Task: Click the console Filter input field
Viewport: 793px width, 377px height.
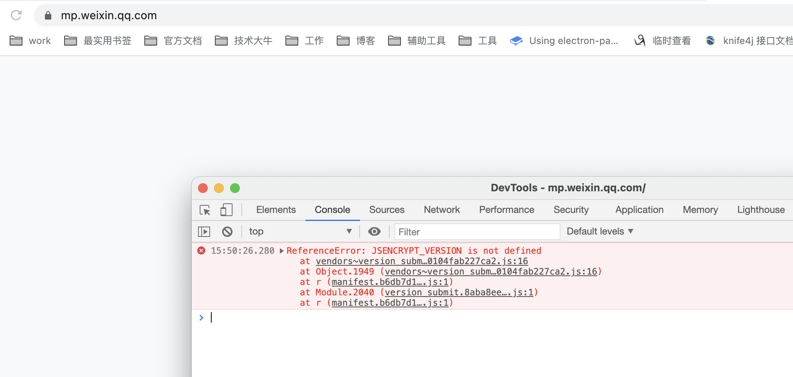Action: coord(477,232)
